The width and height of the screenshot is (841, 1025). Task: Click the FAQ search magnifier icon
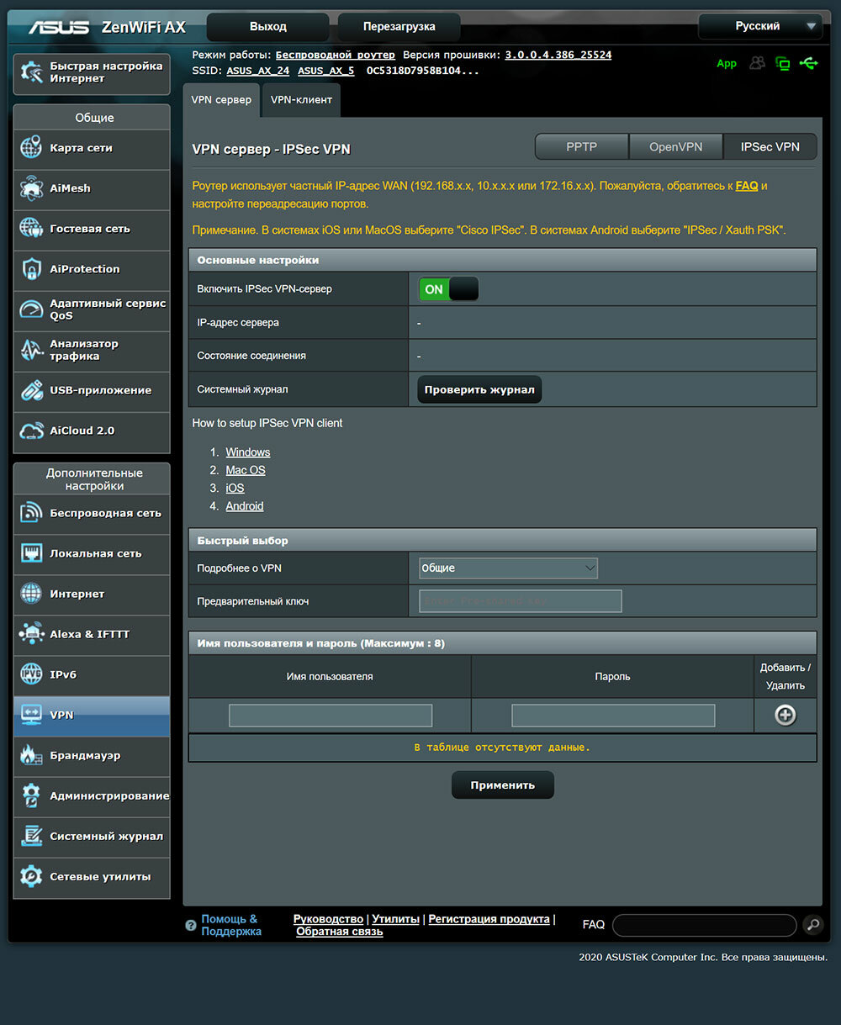813,925
